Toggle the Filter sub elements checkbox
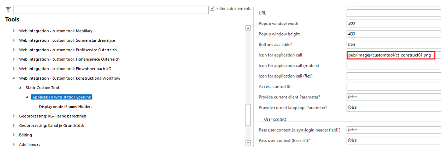 (x=212, y=9)
